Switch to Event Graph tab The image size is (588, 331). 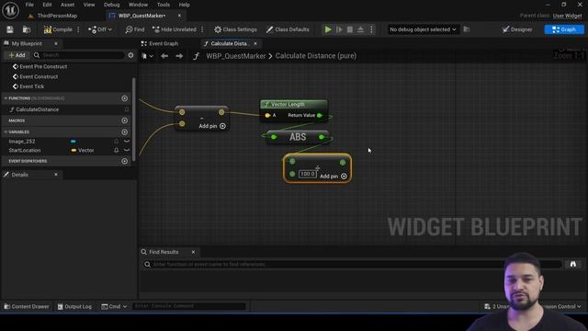[x=160, y=43]
